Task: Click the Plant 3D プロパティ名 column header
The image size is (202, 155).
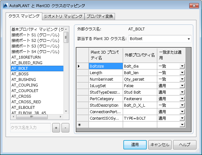Action: pyautogui.click(x=106, y=55)
